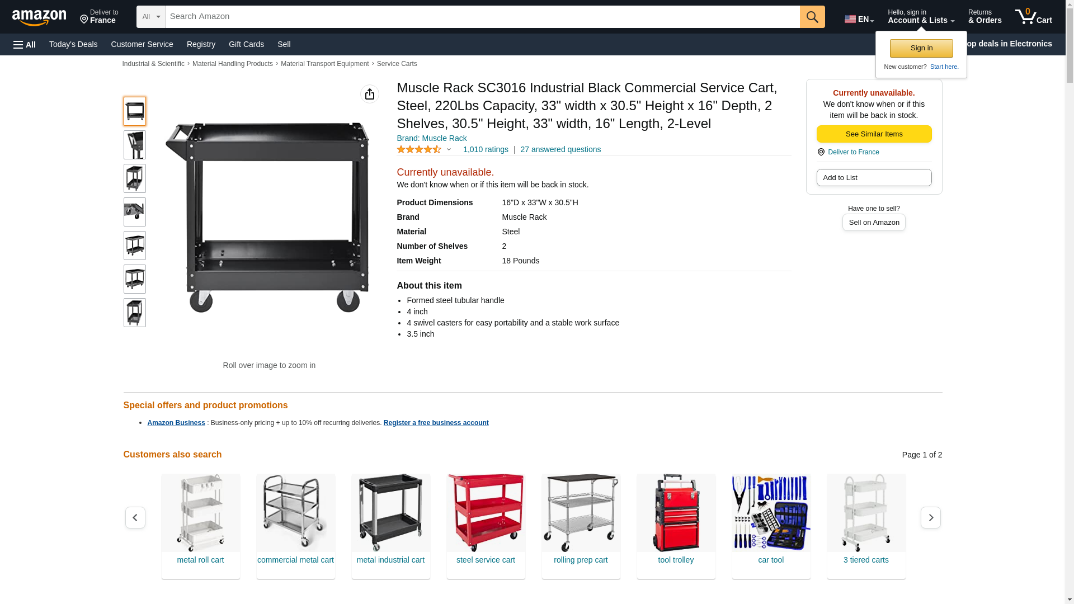Screen dimensions: 1074x604
Task: Click inside the Search Amazon field
Action: (x=483, y=17)
